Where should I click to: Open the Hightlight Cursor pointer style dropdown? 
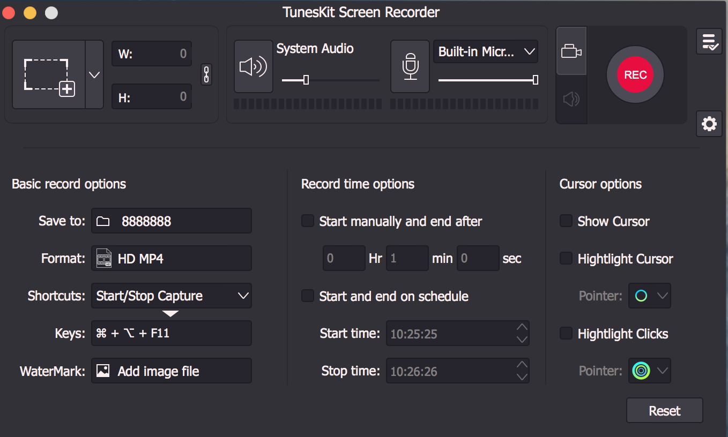click(650, 296)
